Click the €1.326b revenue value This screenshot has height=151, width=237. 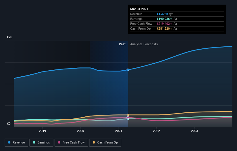(162, 14)
